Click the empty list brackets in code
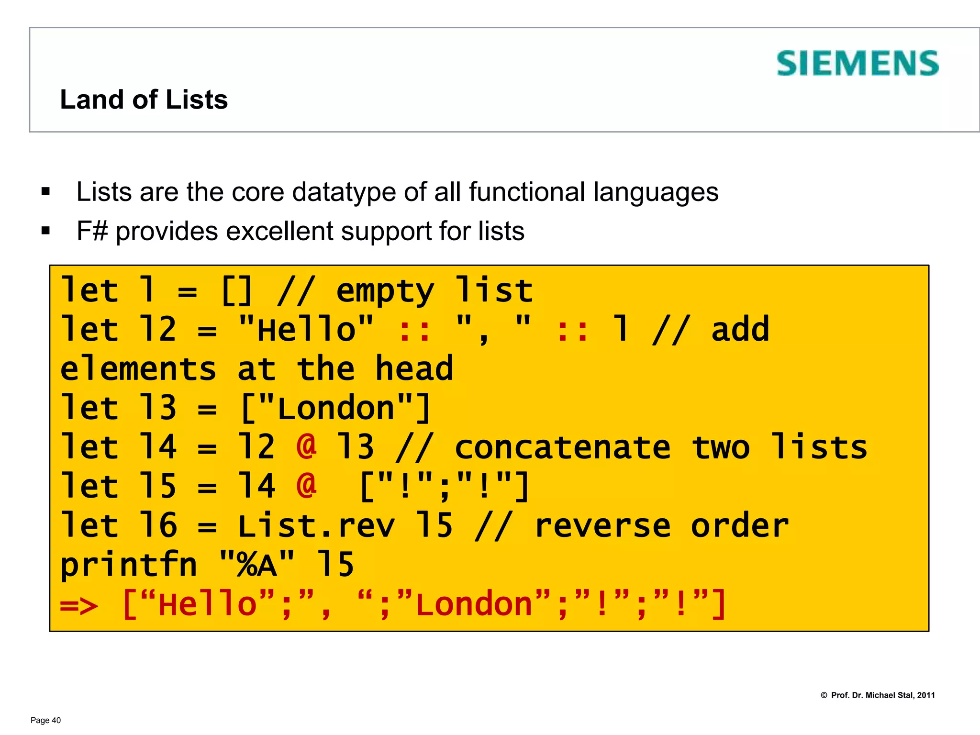This screenshot has width=980, height=735. tap(236, 290)
